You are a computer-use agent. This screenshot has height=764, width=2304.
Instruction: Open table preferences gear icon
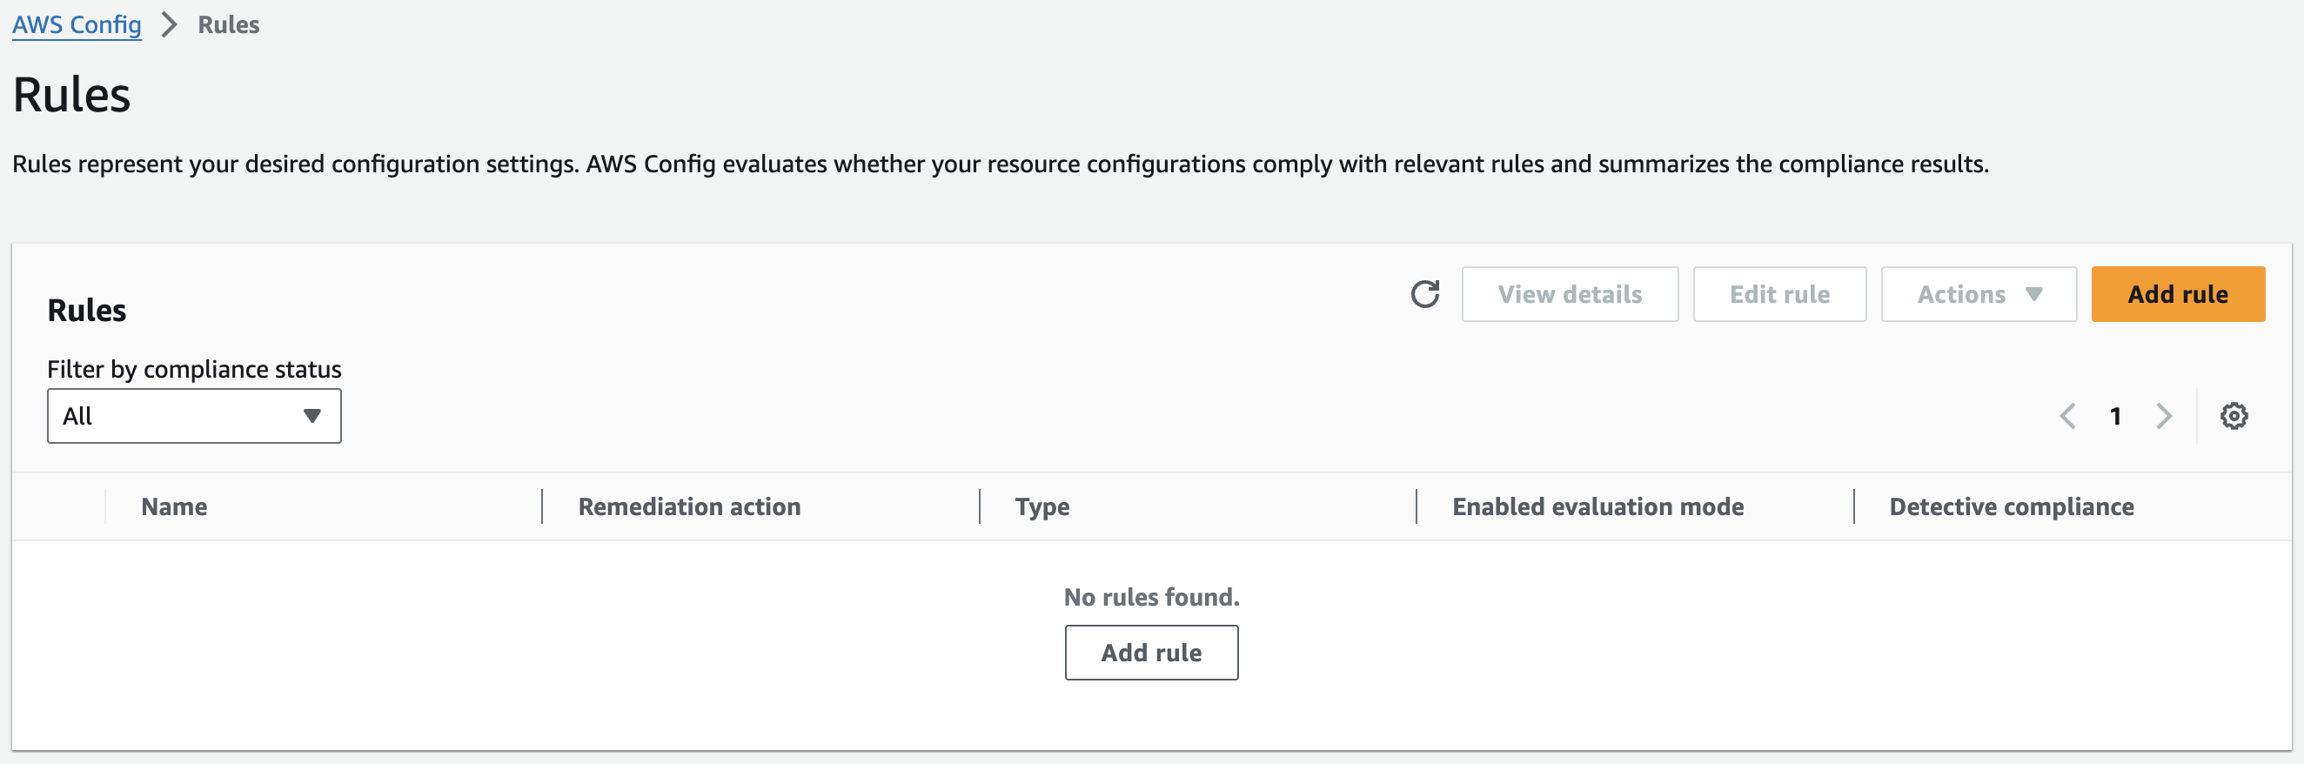click(2234, 416)
